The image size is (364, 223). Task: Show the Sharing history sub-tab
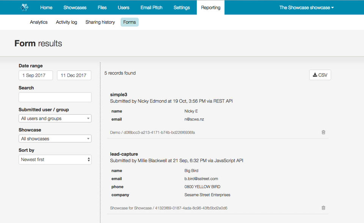click(100, 22)
